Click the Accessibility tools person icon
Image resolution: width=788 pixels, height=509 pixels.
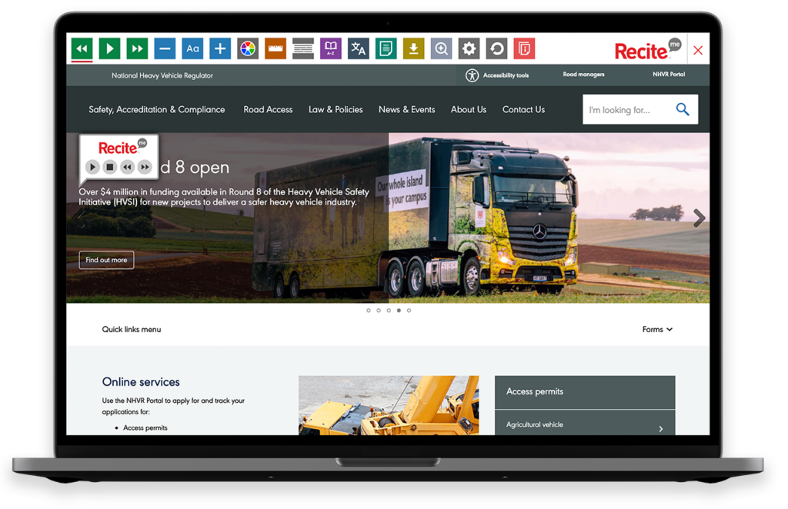click(x=472, y=75)
